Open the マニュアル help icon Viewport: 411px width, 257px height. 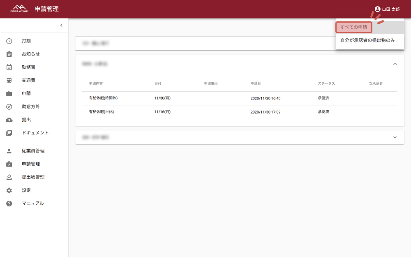[x=9, y=204]
